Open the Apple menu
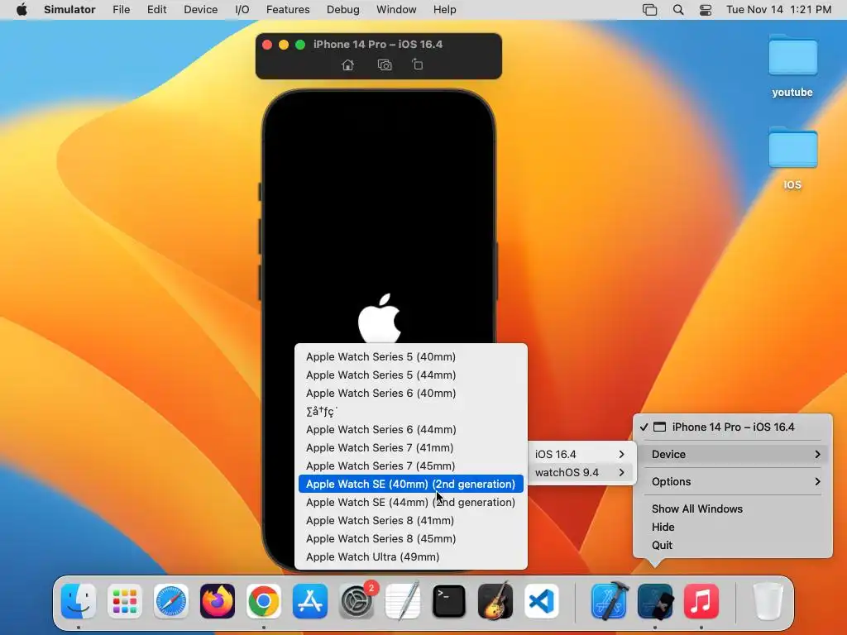847x635 pixels. [22, 10]
